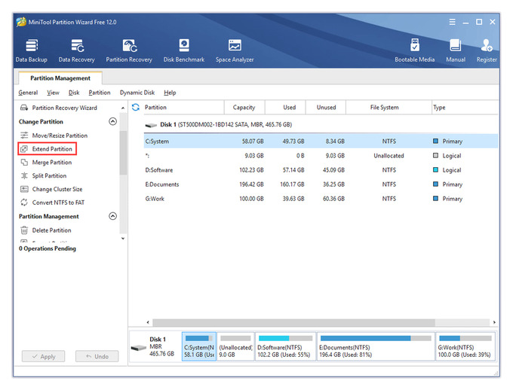Viewport: 513px width, 390px height.
Task: Select C:System block in disk map
Action: (x=199, y=346)
